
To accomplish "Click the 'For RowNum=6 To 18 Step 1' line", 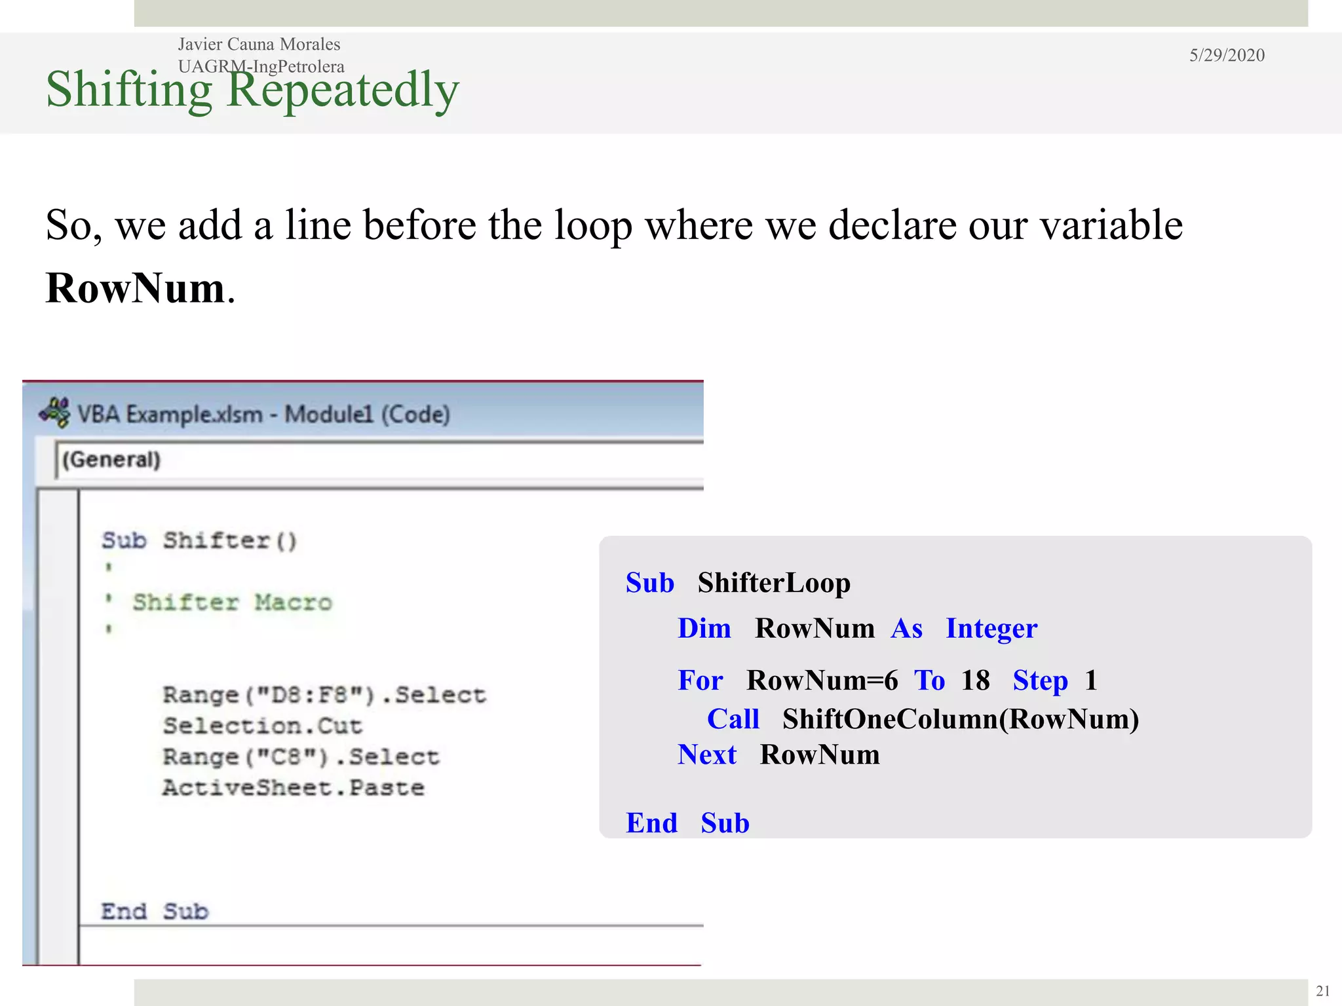I will click(887, 680).
